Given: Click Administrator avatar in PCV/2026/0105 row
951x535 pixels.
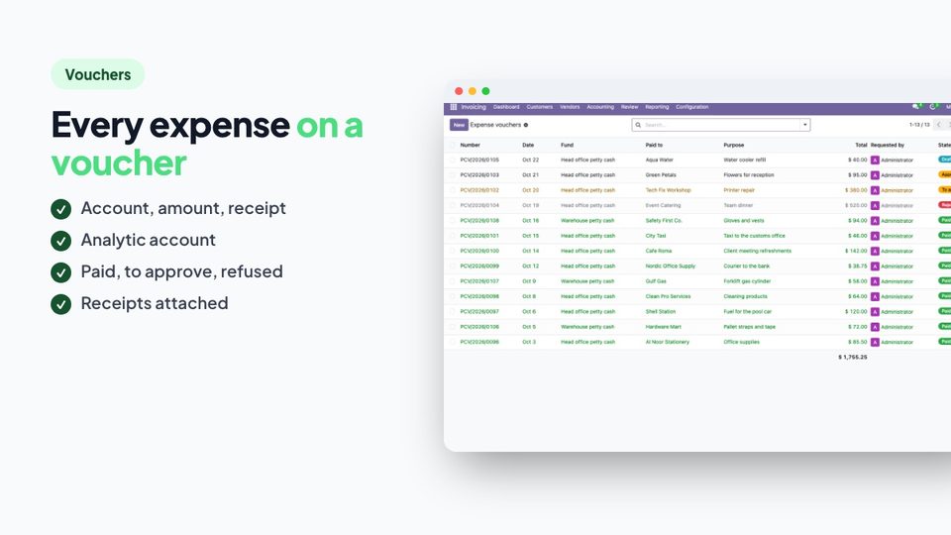Looking at the screenshot, I should click(x=875, y=160).
